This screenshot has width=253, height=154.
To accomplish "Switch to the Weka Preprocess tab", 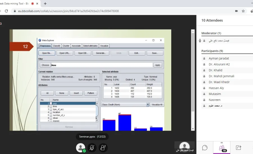I will pyautogui.click(x=45, y=46).
